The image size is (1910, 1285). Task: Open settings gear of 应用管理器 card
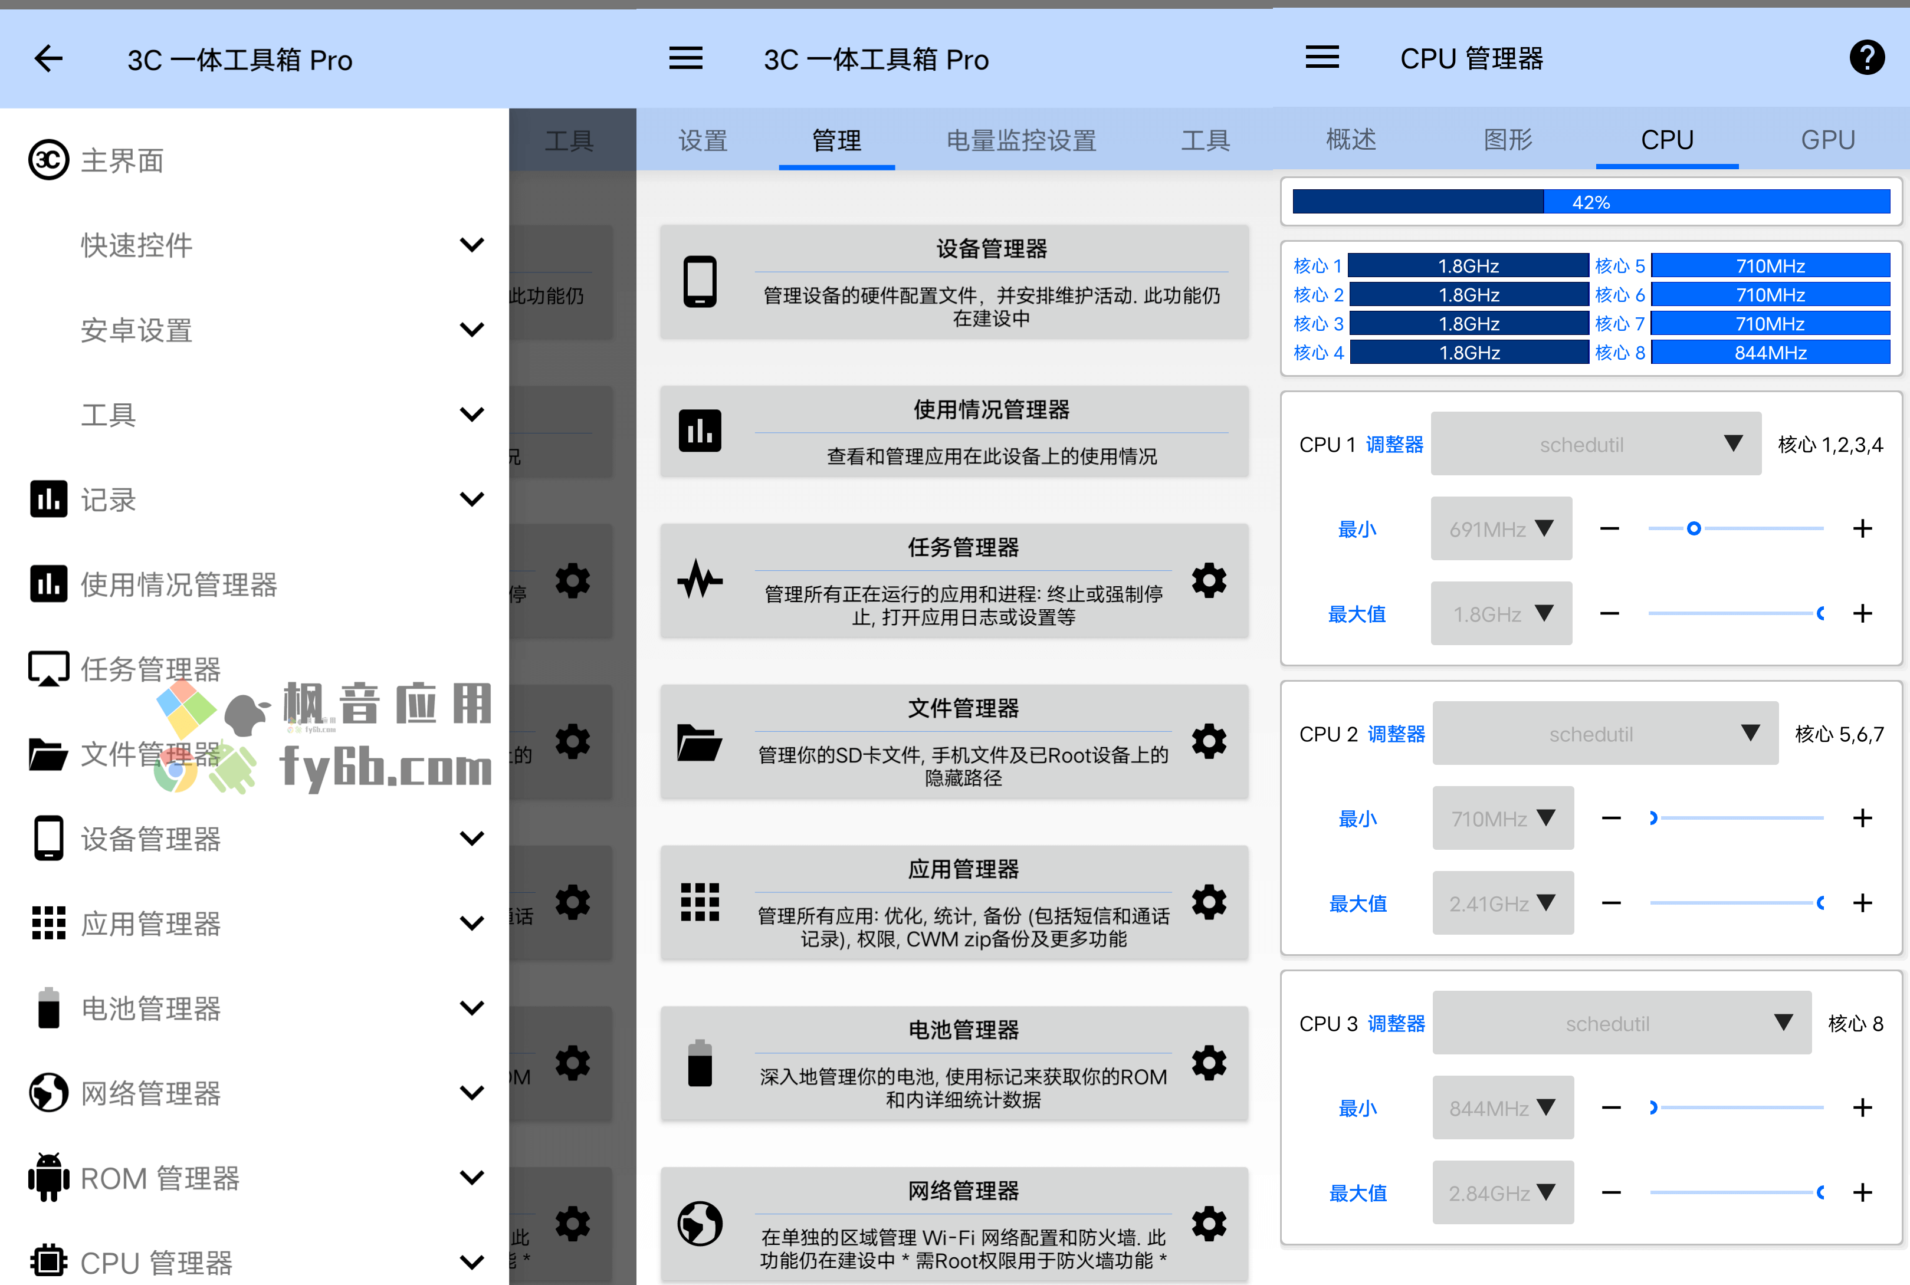click(1208, 902)
